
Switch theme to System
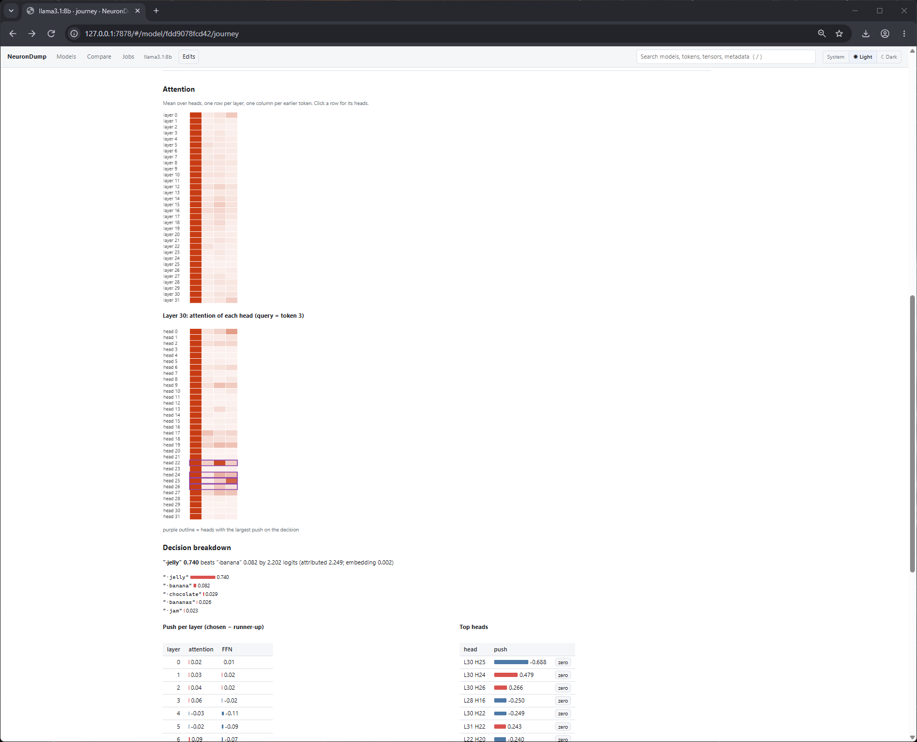[835, 57]
